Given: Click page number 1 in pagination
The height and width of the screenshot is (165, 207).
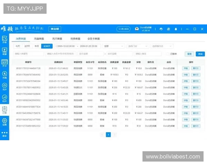Looking at the screenshot, I should [108, 135].
